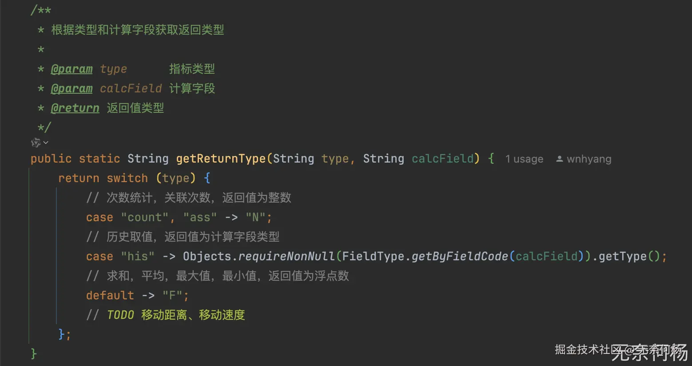
Task: Click the wnhyang author hint
Action: coord(589,159)
